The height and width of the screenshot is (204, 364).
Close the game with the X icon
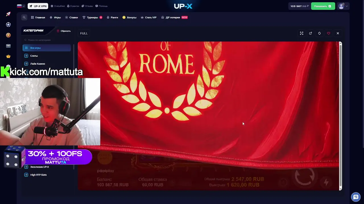[338, 33]
